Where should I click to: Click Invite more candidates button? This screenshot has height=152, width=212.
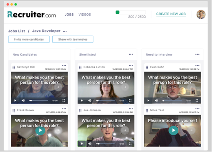pos(29,39)
